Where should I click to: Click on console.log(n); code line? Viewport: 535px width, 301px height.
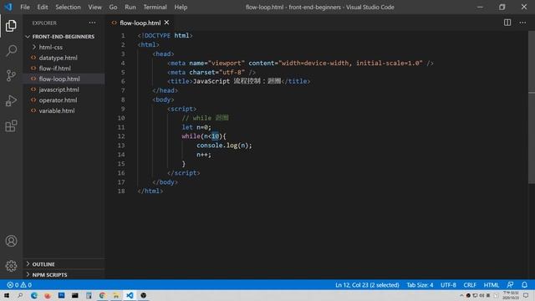[x=224, y=145]
